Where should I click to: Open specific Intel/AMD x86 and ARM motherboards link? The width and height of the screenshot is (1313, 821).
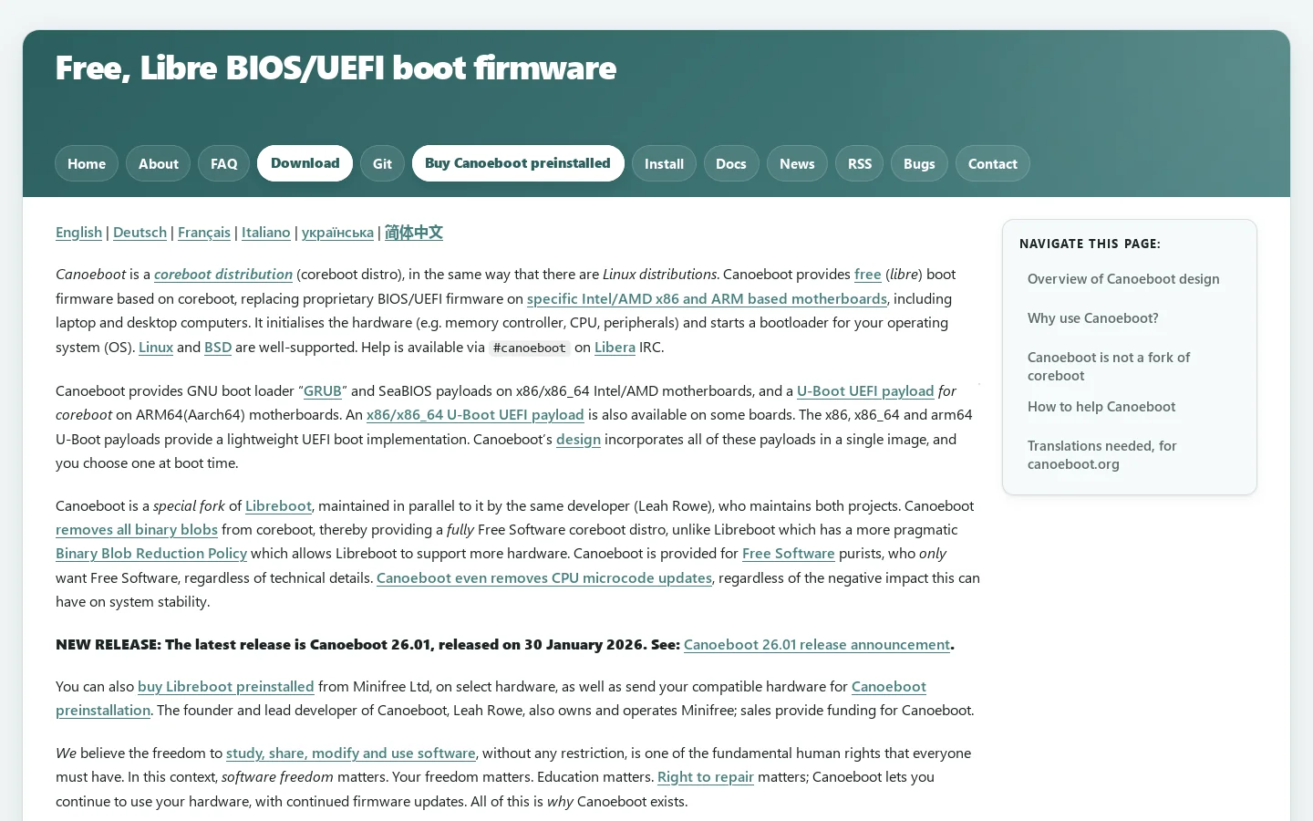point(707,299)
